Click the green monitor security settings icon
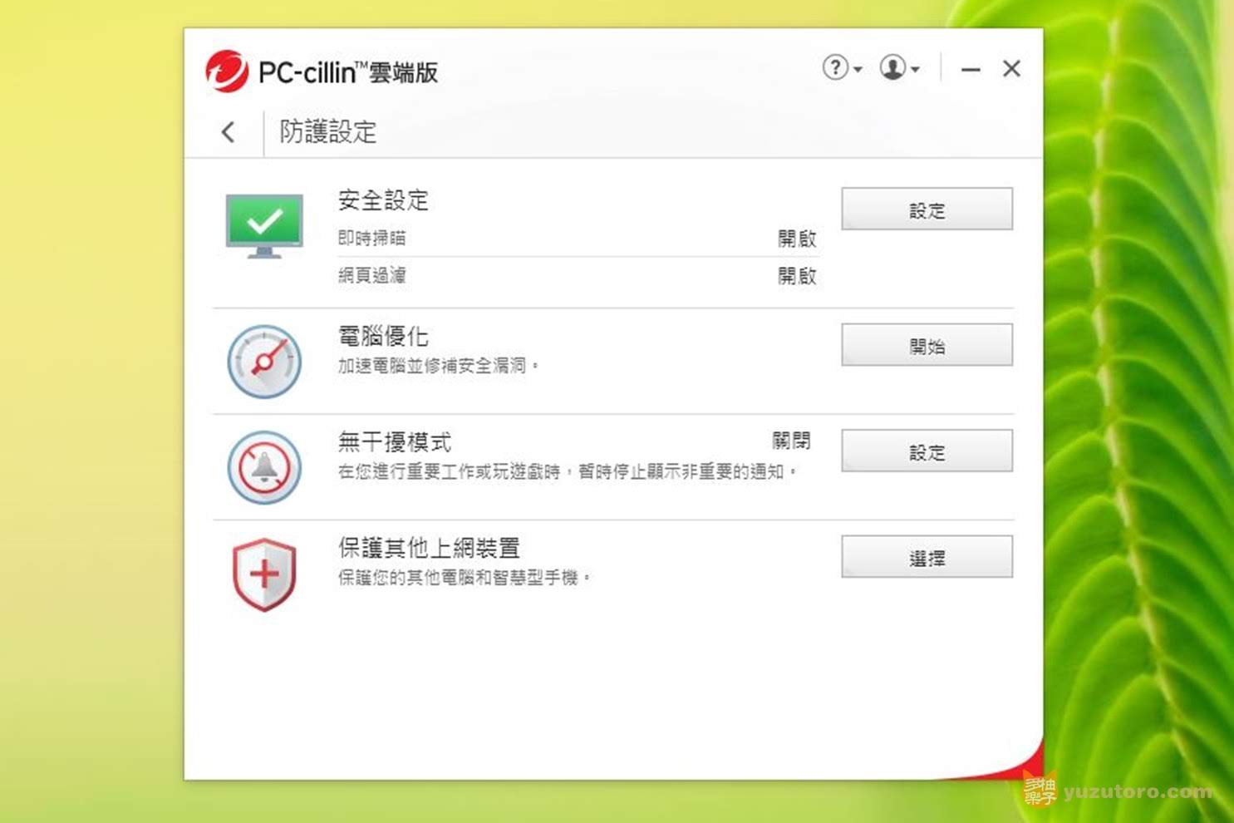 tap(264, 225)
